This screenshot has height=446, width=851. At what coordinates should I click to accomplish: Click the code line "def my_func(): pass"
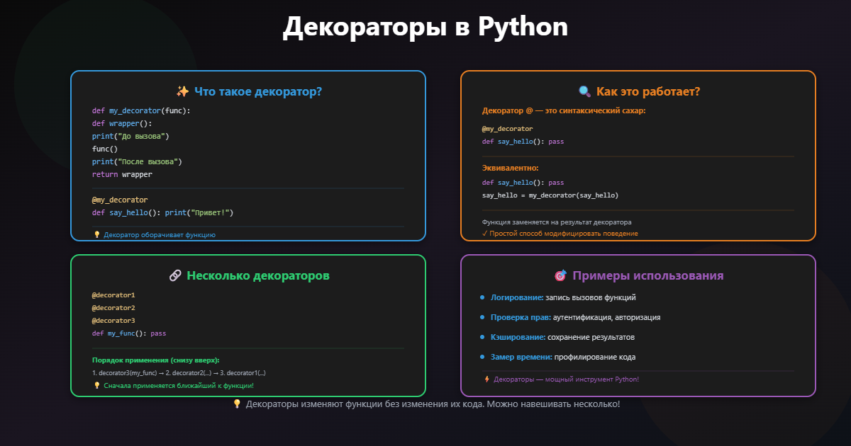tap(129, 333)
